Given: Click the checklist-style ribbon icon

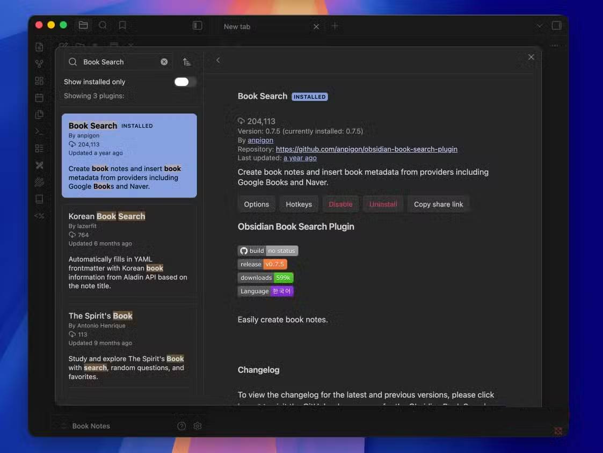Looking at the screenshot, I should click(x=39, y=149).
